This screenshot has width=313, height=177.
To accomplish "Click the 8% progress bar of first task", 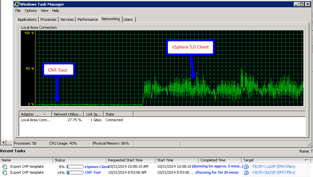I will (75, 167).
